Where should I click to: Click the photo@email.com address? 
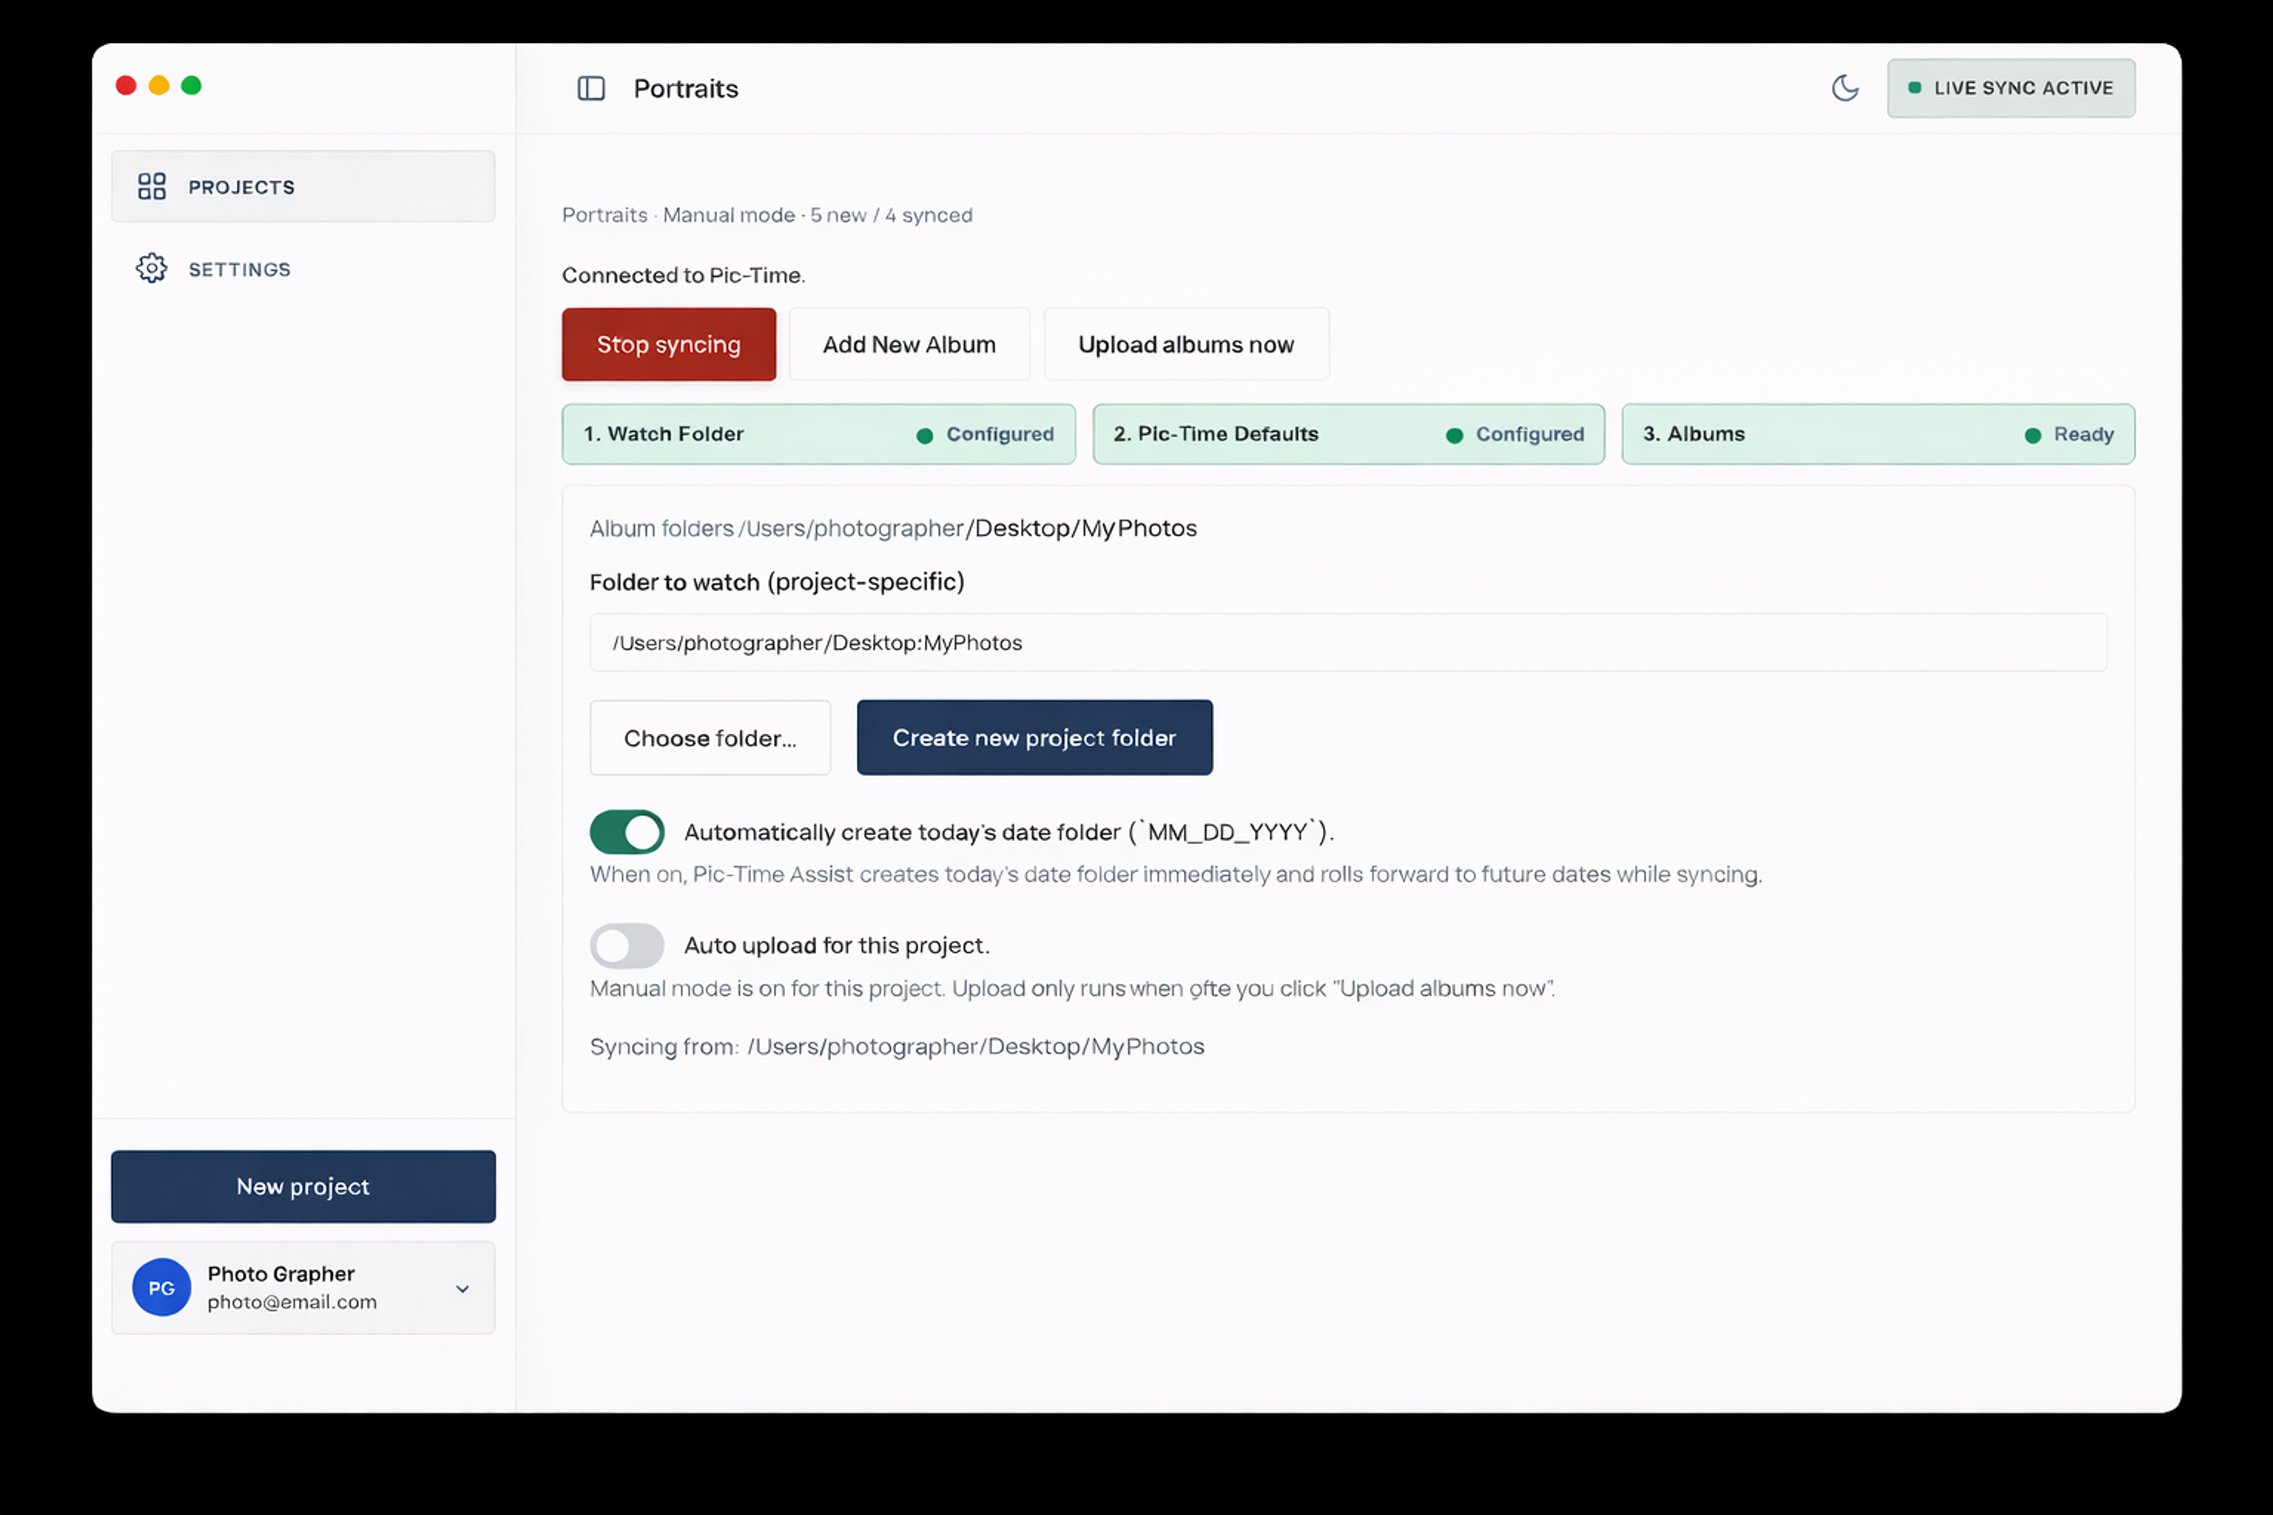(292, 1303)
